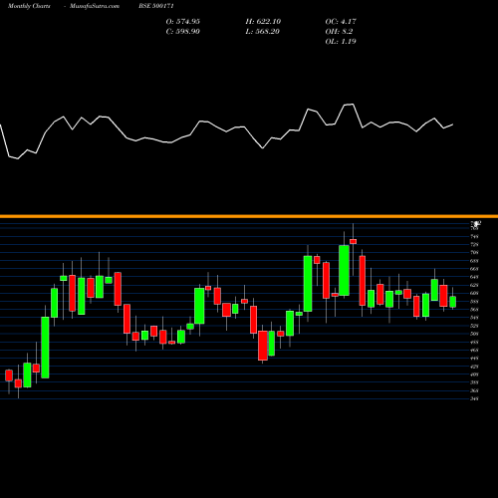Select the 'BSE 500171' symbol label

pos(156,6)
